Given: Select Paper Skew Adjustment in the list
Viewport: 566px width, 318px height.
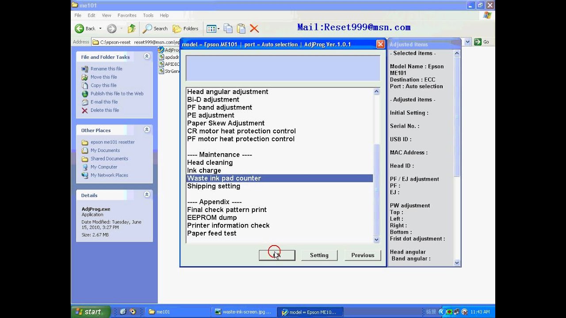Looking at the screenshot, I should [279, 123].
